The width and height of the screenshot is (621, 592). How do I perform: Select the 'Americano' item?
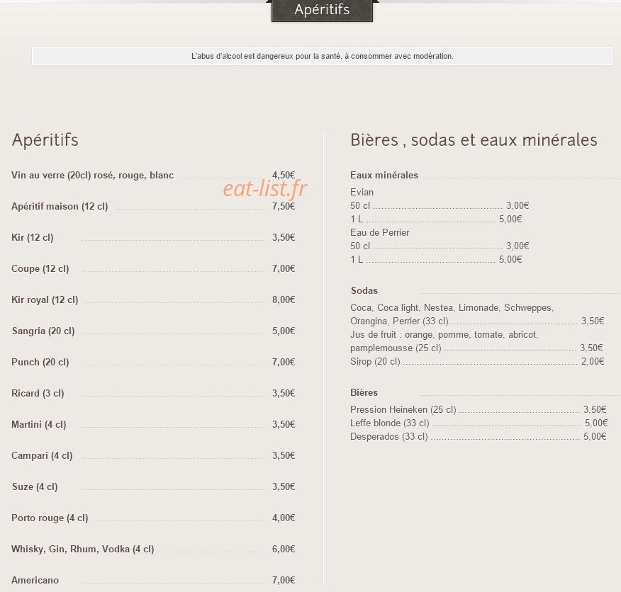click(35, 580)
